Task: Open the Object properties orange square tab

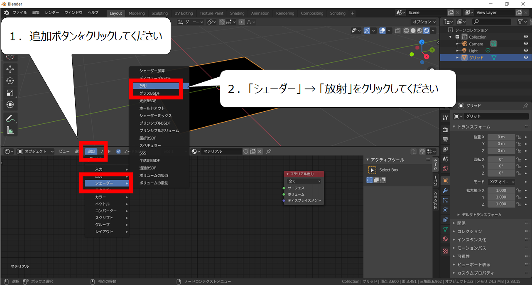Action: tap(445, 181)
